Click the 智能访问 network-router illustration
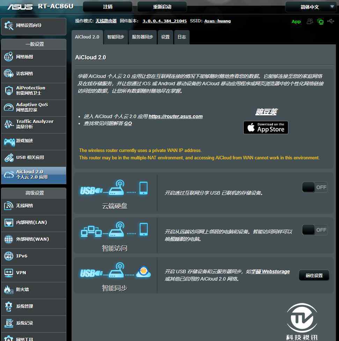The width and height of the screenshot is (339, 341). click(114, 230)
